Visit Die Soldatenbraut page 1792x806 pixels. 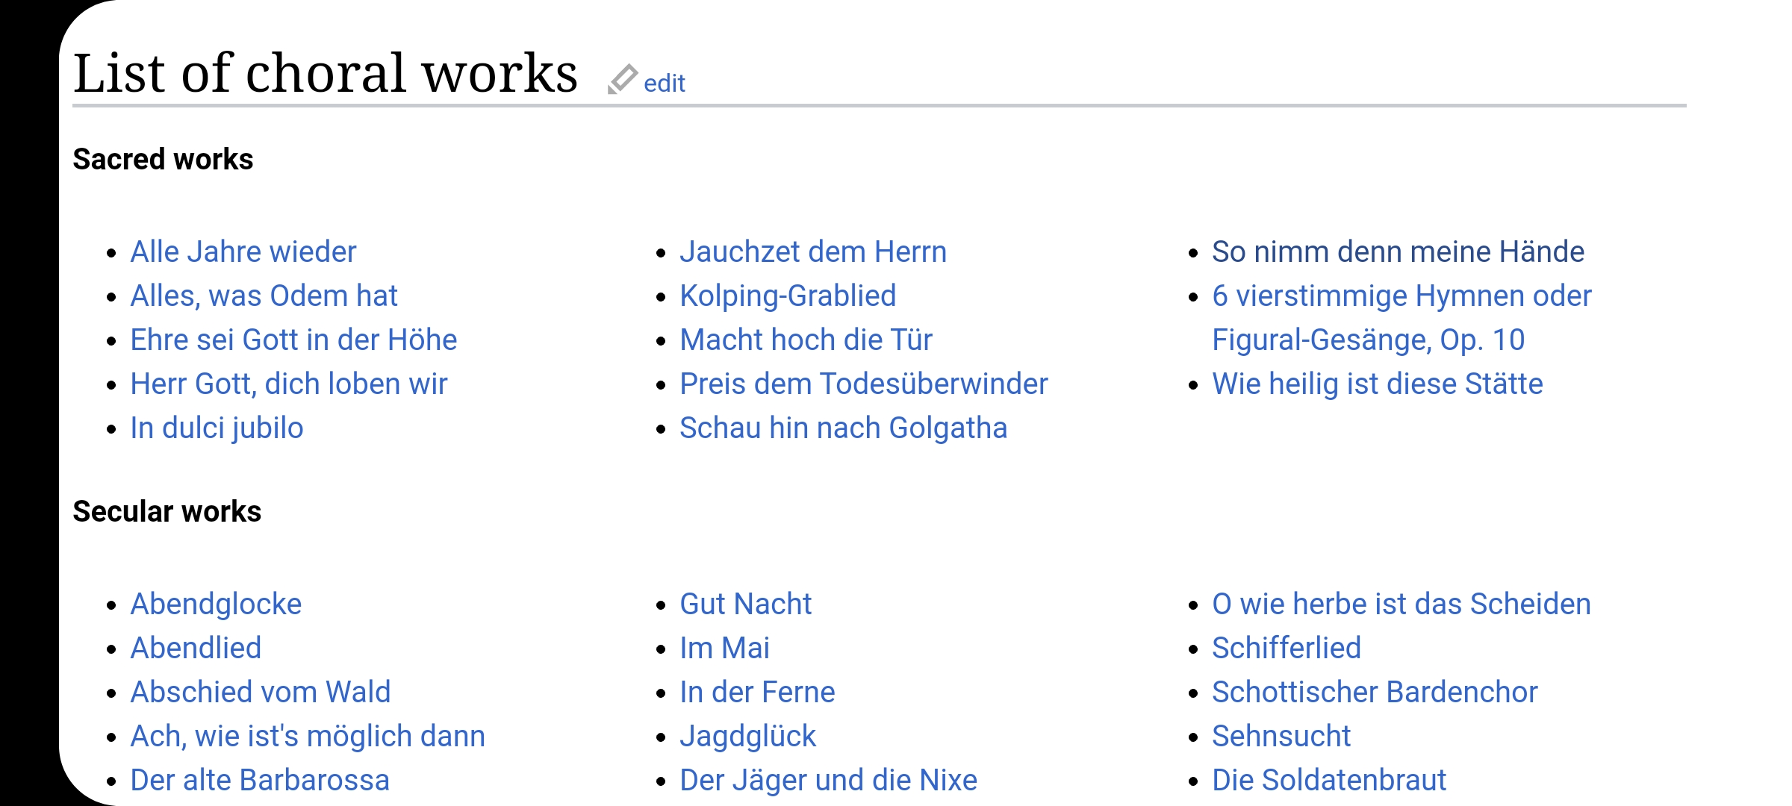[x=1329, y=781]
